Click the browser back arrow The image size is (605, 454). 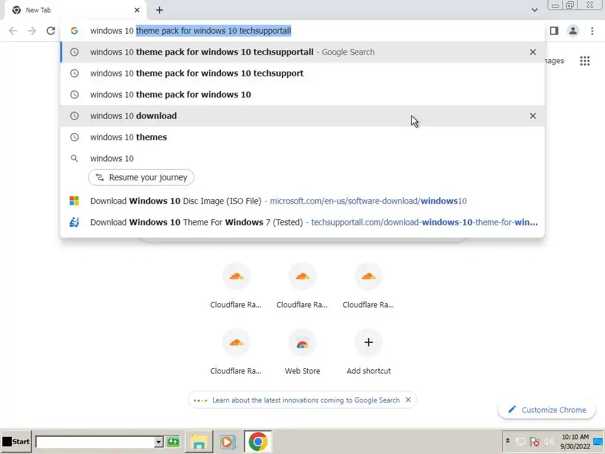point(13,31)
